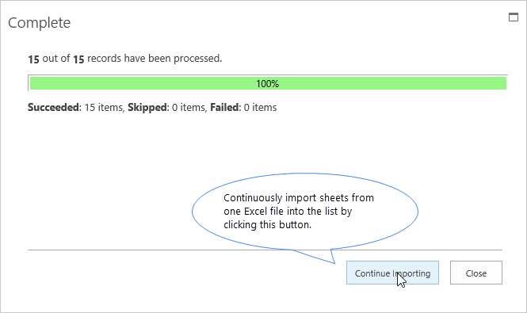Click the bold Failed label
This screenshot has height=313, width=527.
[224, 107]
